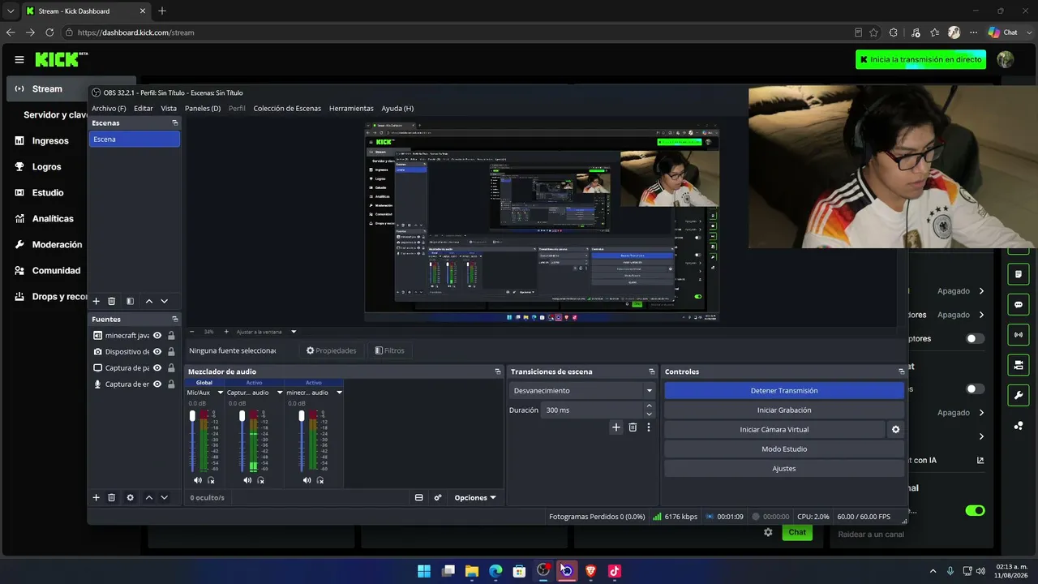Switch audio mixer layout icon
Image resolution: width=1038 pixels, height=584 pixels.
(418, 497)
